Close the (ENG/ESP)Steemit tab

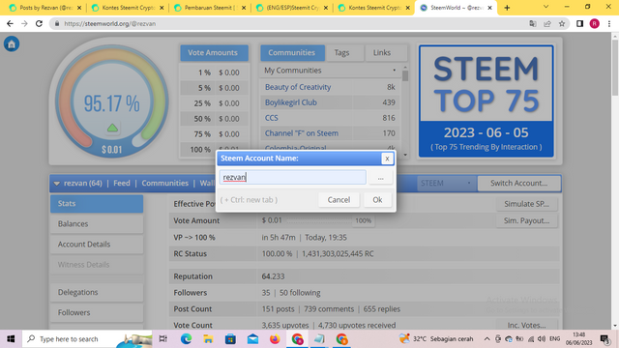[326, 8]
